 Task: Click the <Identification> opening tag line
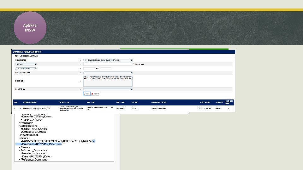(x=28, y=126)
